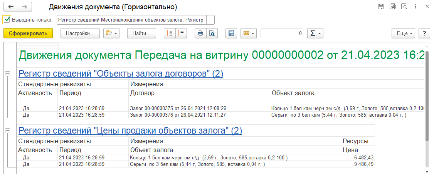Screen dimensions: 434x174
Task: Go forward with the right arrow button
Action: point(25,7)
